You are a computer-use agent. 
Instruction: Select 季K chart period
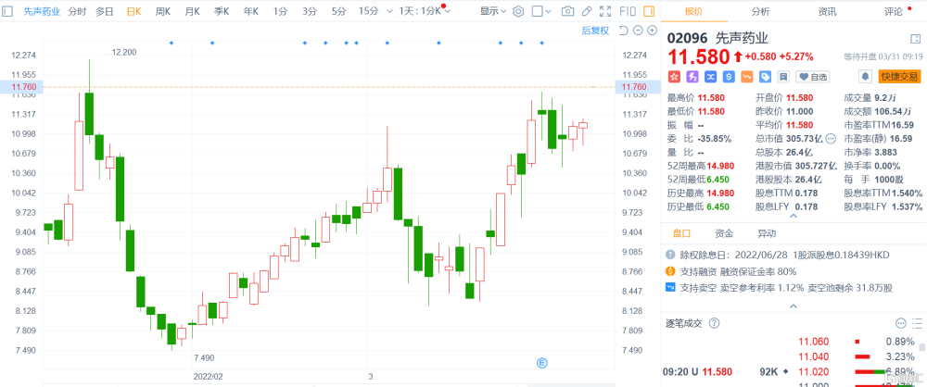click(x=222, y=11)
